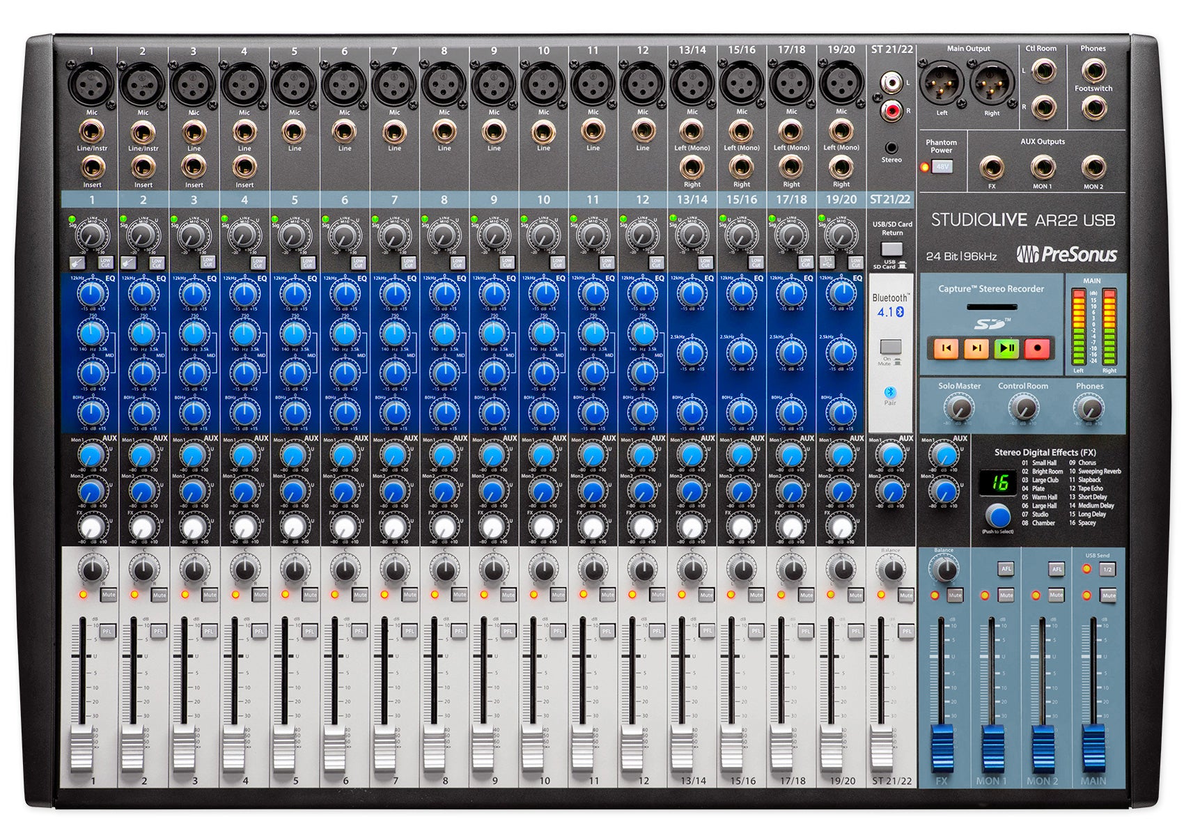
Task: Enable PFL on channel 1
Action: tap(107, 631)
